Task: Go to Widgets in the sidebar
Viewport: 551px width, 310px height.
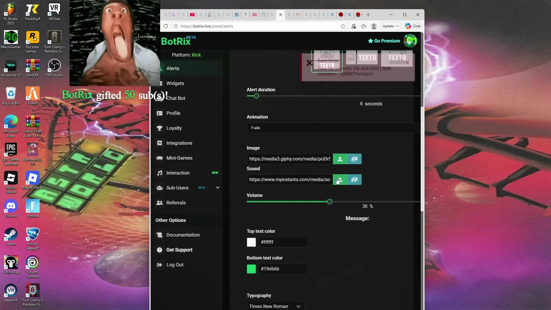Action: pyautogui.click(x=175, y=83)
